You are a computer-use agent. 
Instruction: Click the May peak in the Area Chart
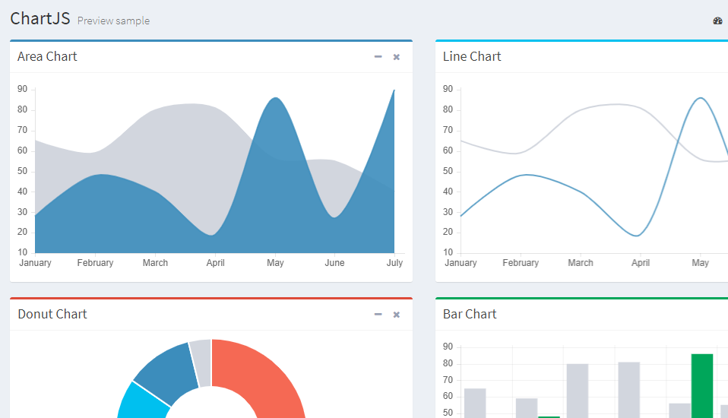276,98
